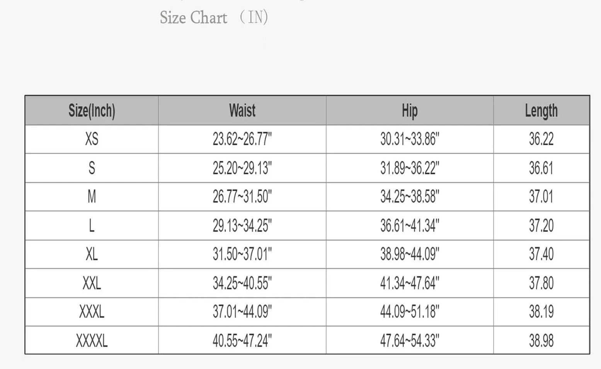Select length value 37.20
The height and width of the screenshot is (369, 601).
coord(541,225)
